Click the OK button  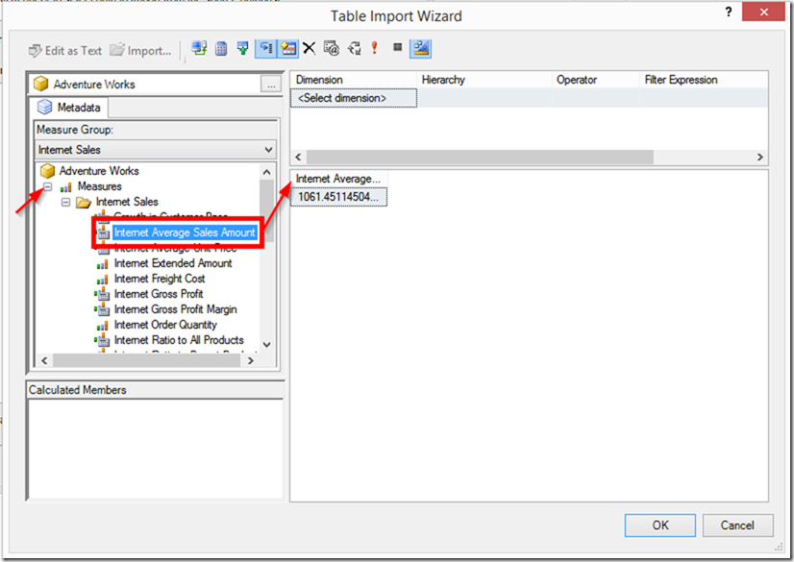tap(659, 525)
